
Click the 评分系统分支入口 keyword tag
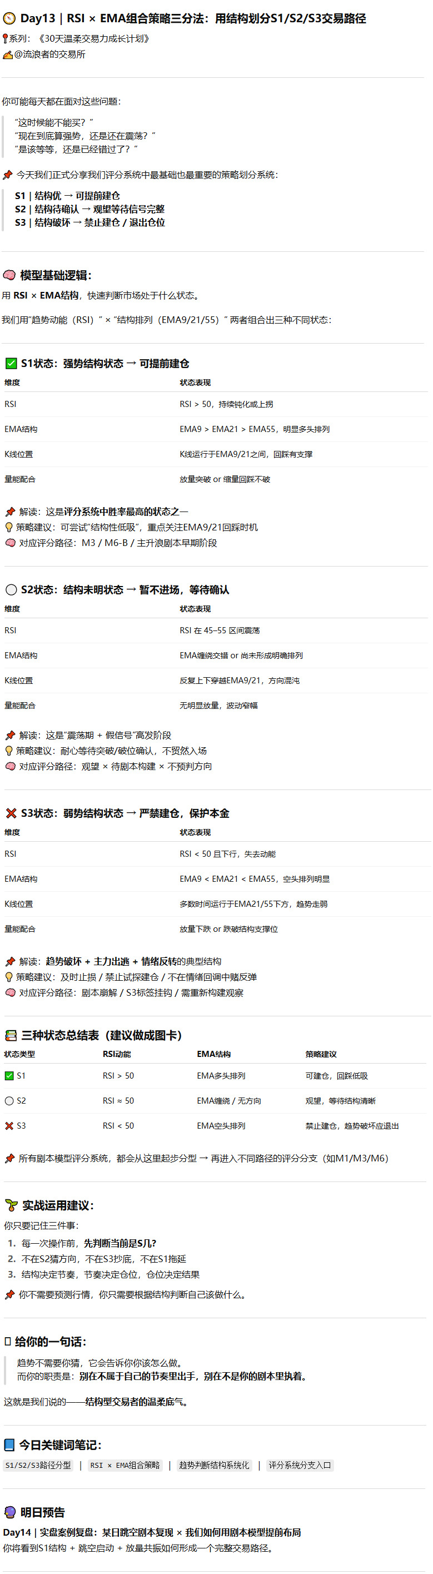click(300, 1465)
